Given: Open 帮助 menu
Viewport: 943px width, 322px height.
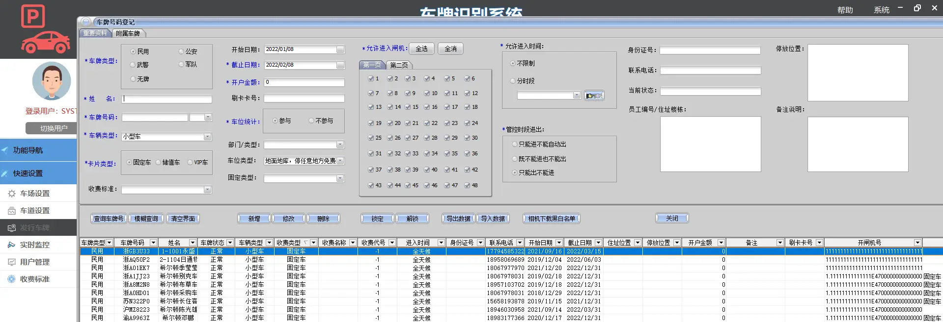Looking at the screenshot, I should [x=845, y=10].
